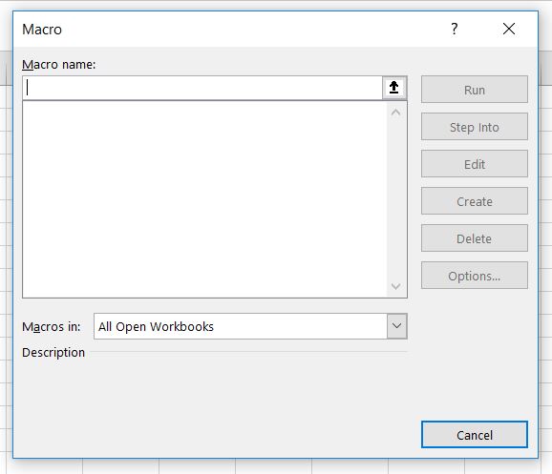Expand the Macros in dropdown arrow

coord(396,326)
